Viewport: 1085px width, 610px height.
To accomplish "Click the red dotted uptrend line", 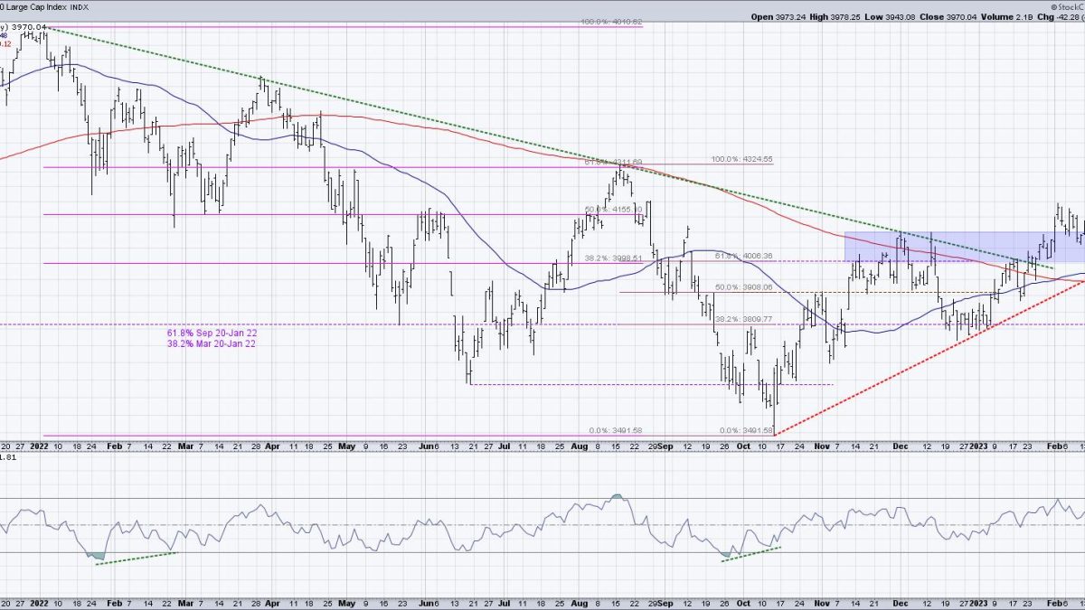I will (904, 370).
